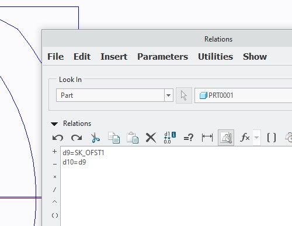Paste clipboard into relations
This screenshot has height=226, width=292.
[133, 138]
